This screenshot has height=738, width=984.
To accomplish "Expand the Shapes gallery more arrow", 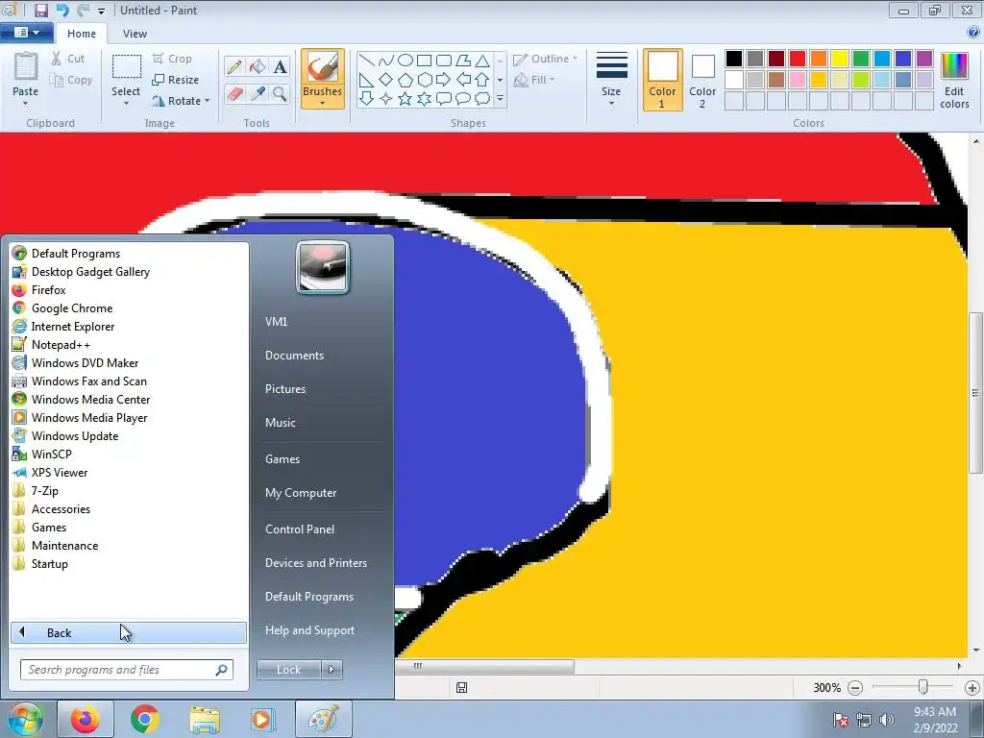I will coord(500,99).
